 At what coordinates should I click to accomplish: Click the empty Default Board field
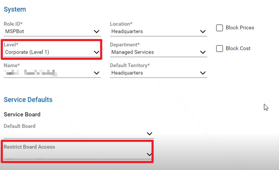[x=72, y=133]
